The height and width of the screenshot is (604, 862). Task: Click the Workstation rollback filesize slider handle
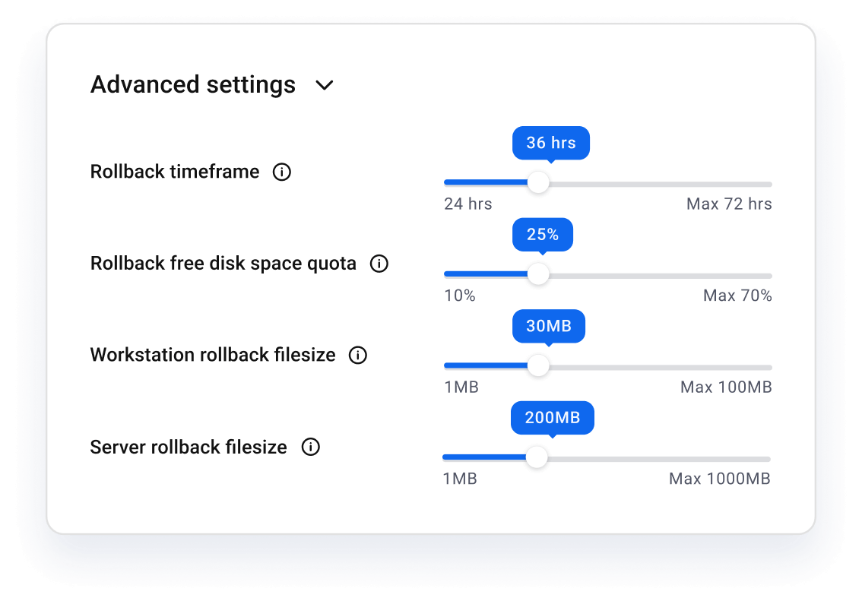pyautogui.click(x=538, y=366)
